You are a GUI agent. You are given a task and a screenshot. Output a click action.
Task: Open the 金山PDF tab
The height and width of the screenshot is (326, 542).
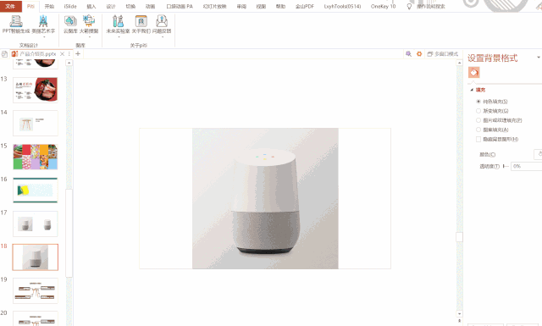click(305, 6)
